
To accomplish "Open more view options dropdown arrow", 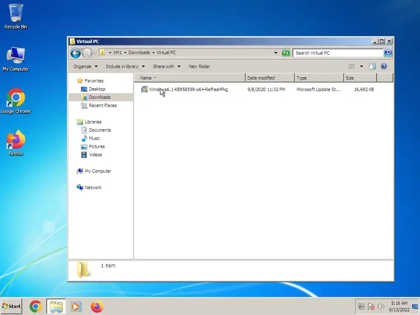I will point(361,66).
